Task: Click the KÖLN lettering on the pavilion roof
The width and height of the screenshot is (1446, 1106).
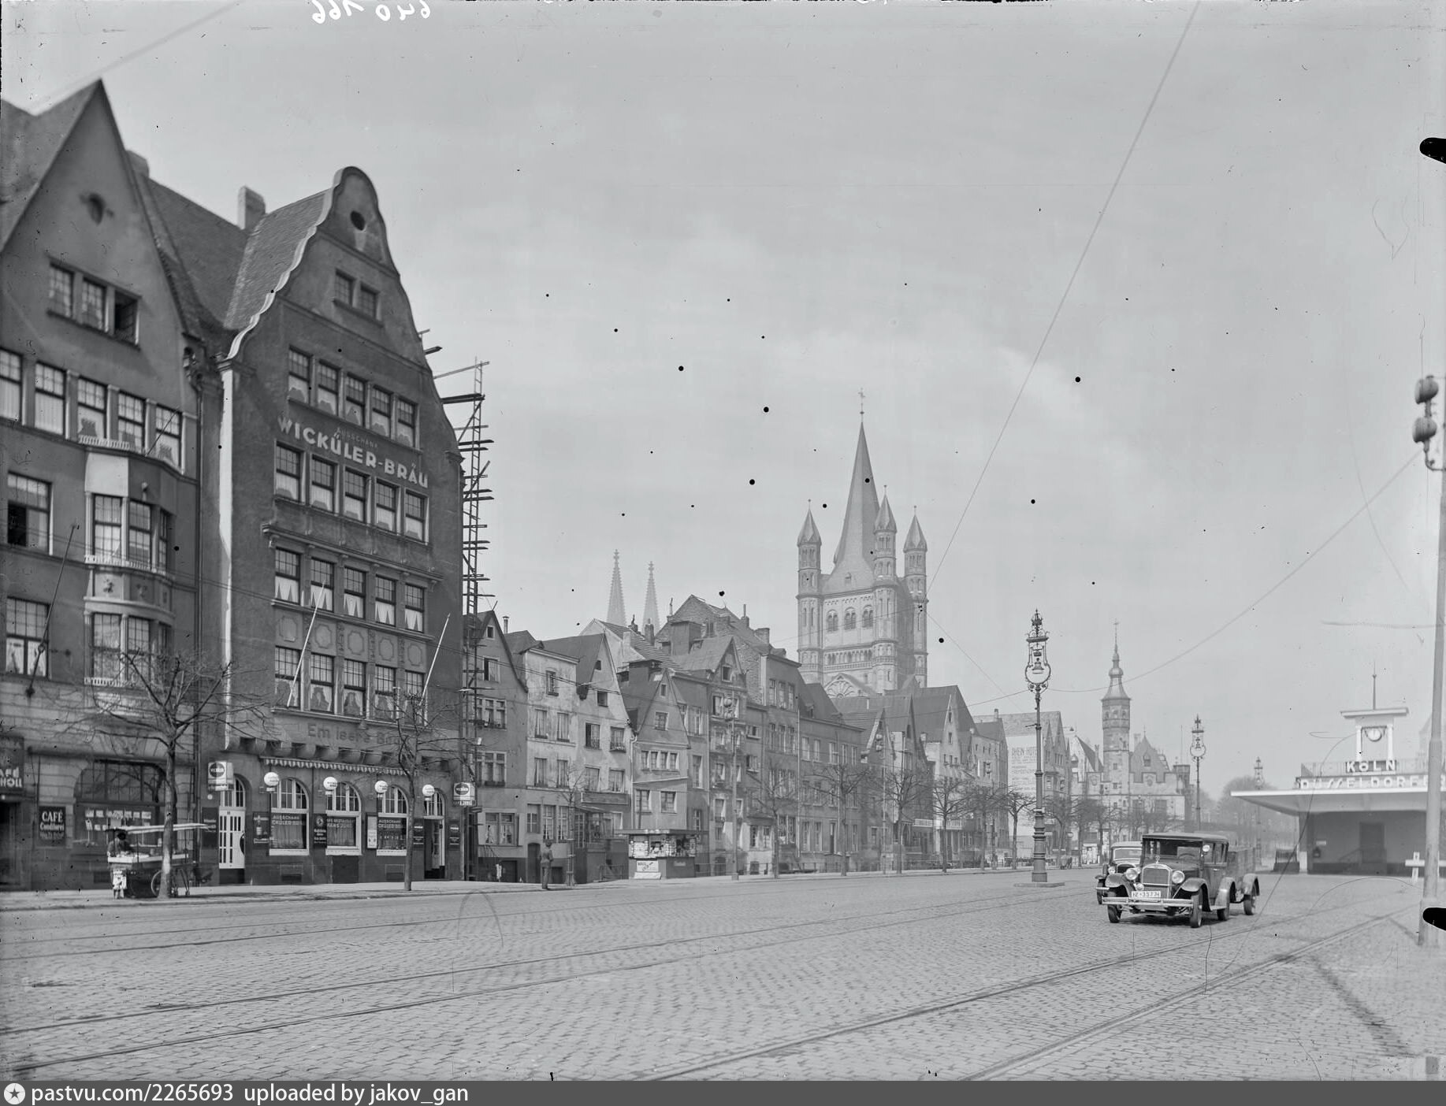Action: (x=1370, y=766)
